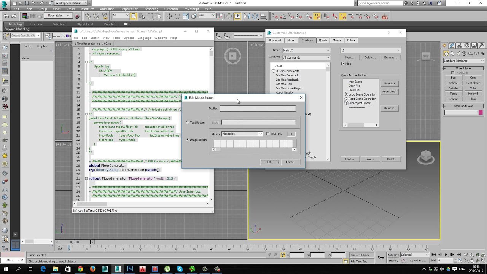Click the horizontal scrollbar under the image icons
The height and width of the screenshot is (274, 487).
(254, 150)
